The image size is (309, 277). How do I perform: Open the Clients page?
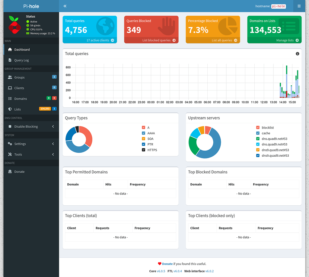(19, 88)
